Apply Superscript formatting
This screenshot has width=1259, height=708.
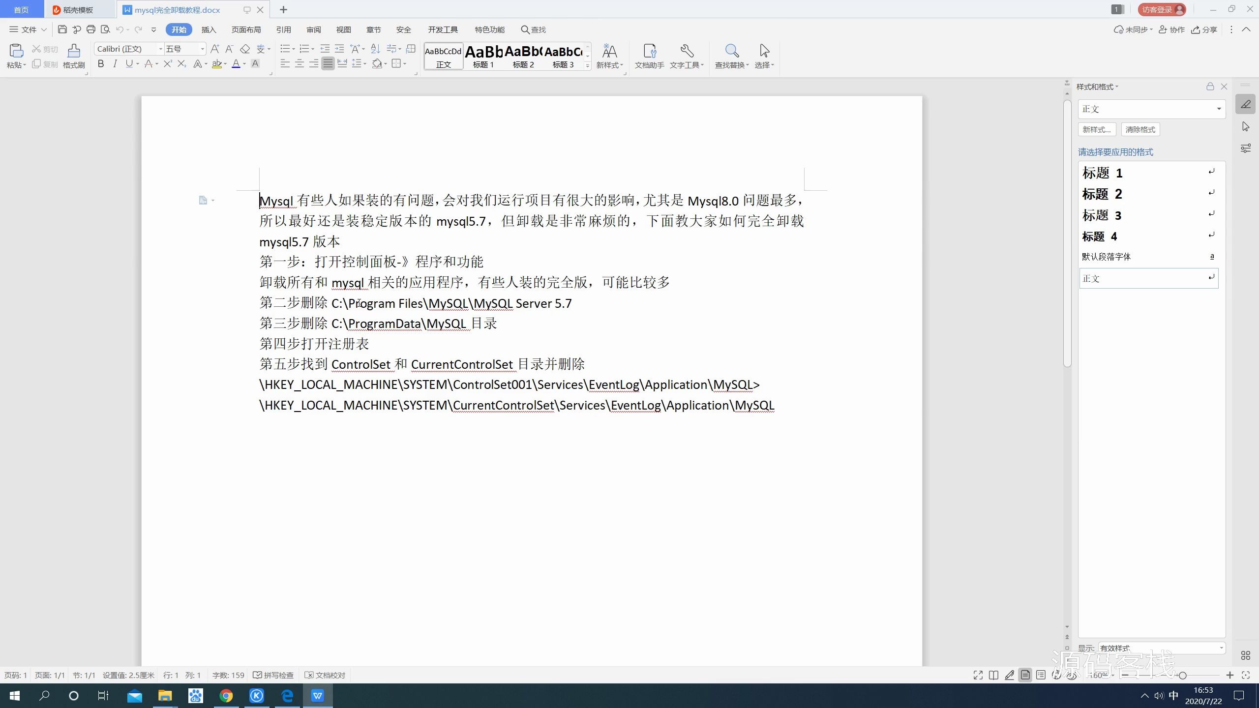click(x=168, y=63)
